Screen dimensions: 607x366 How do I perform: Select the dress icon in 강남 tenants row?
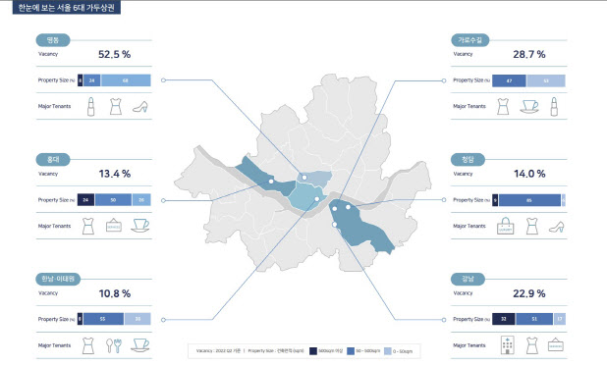click(x=532, y=345)
